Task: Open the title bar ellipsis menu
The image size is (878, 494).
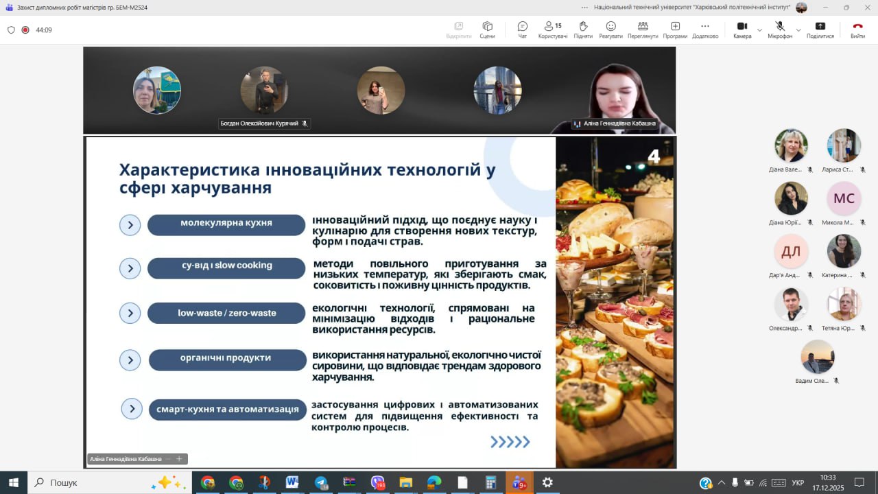Action: (x=584, y=8)
